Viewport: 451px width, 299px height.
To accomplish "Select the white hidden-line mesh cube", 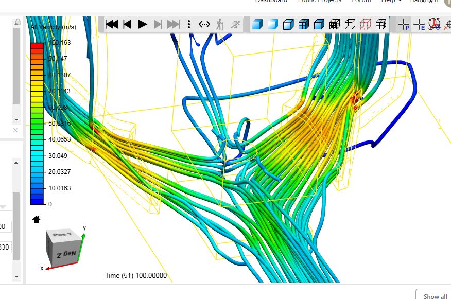I will click(x=381, y=24).
